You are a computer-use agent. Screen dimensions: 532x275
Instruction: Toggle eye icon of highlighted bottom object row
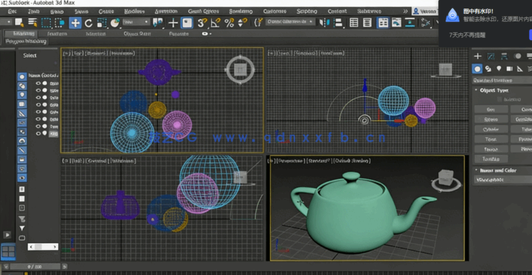pos(39,133)
